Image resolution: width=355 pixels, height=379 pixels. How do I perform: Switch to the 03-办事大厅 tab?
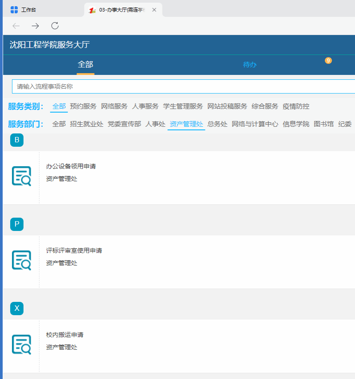[x=122, y=10]
